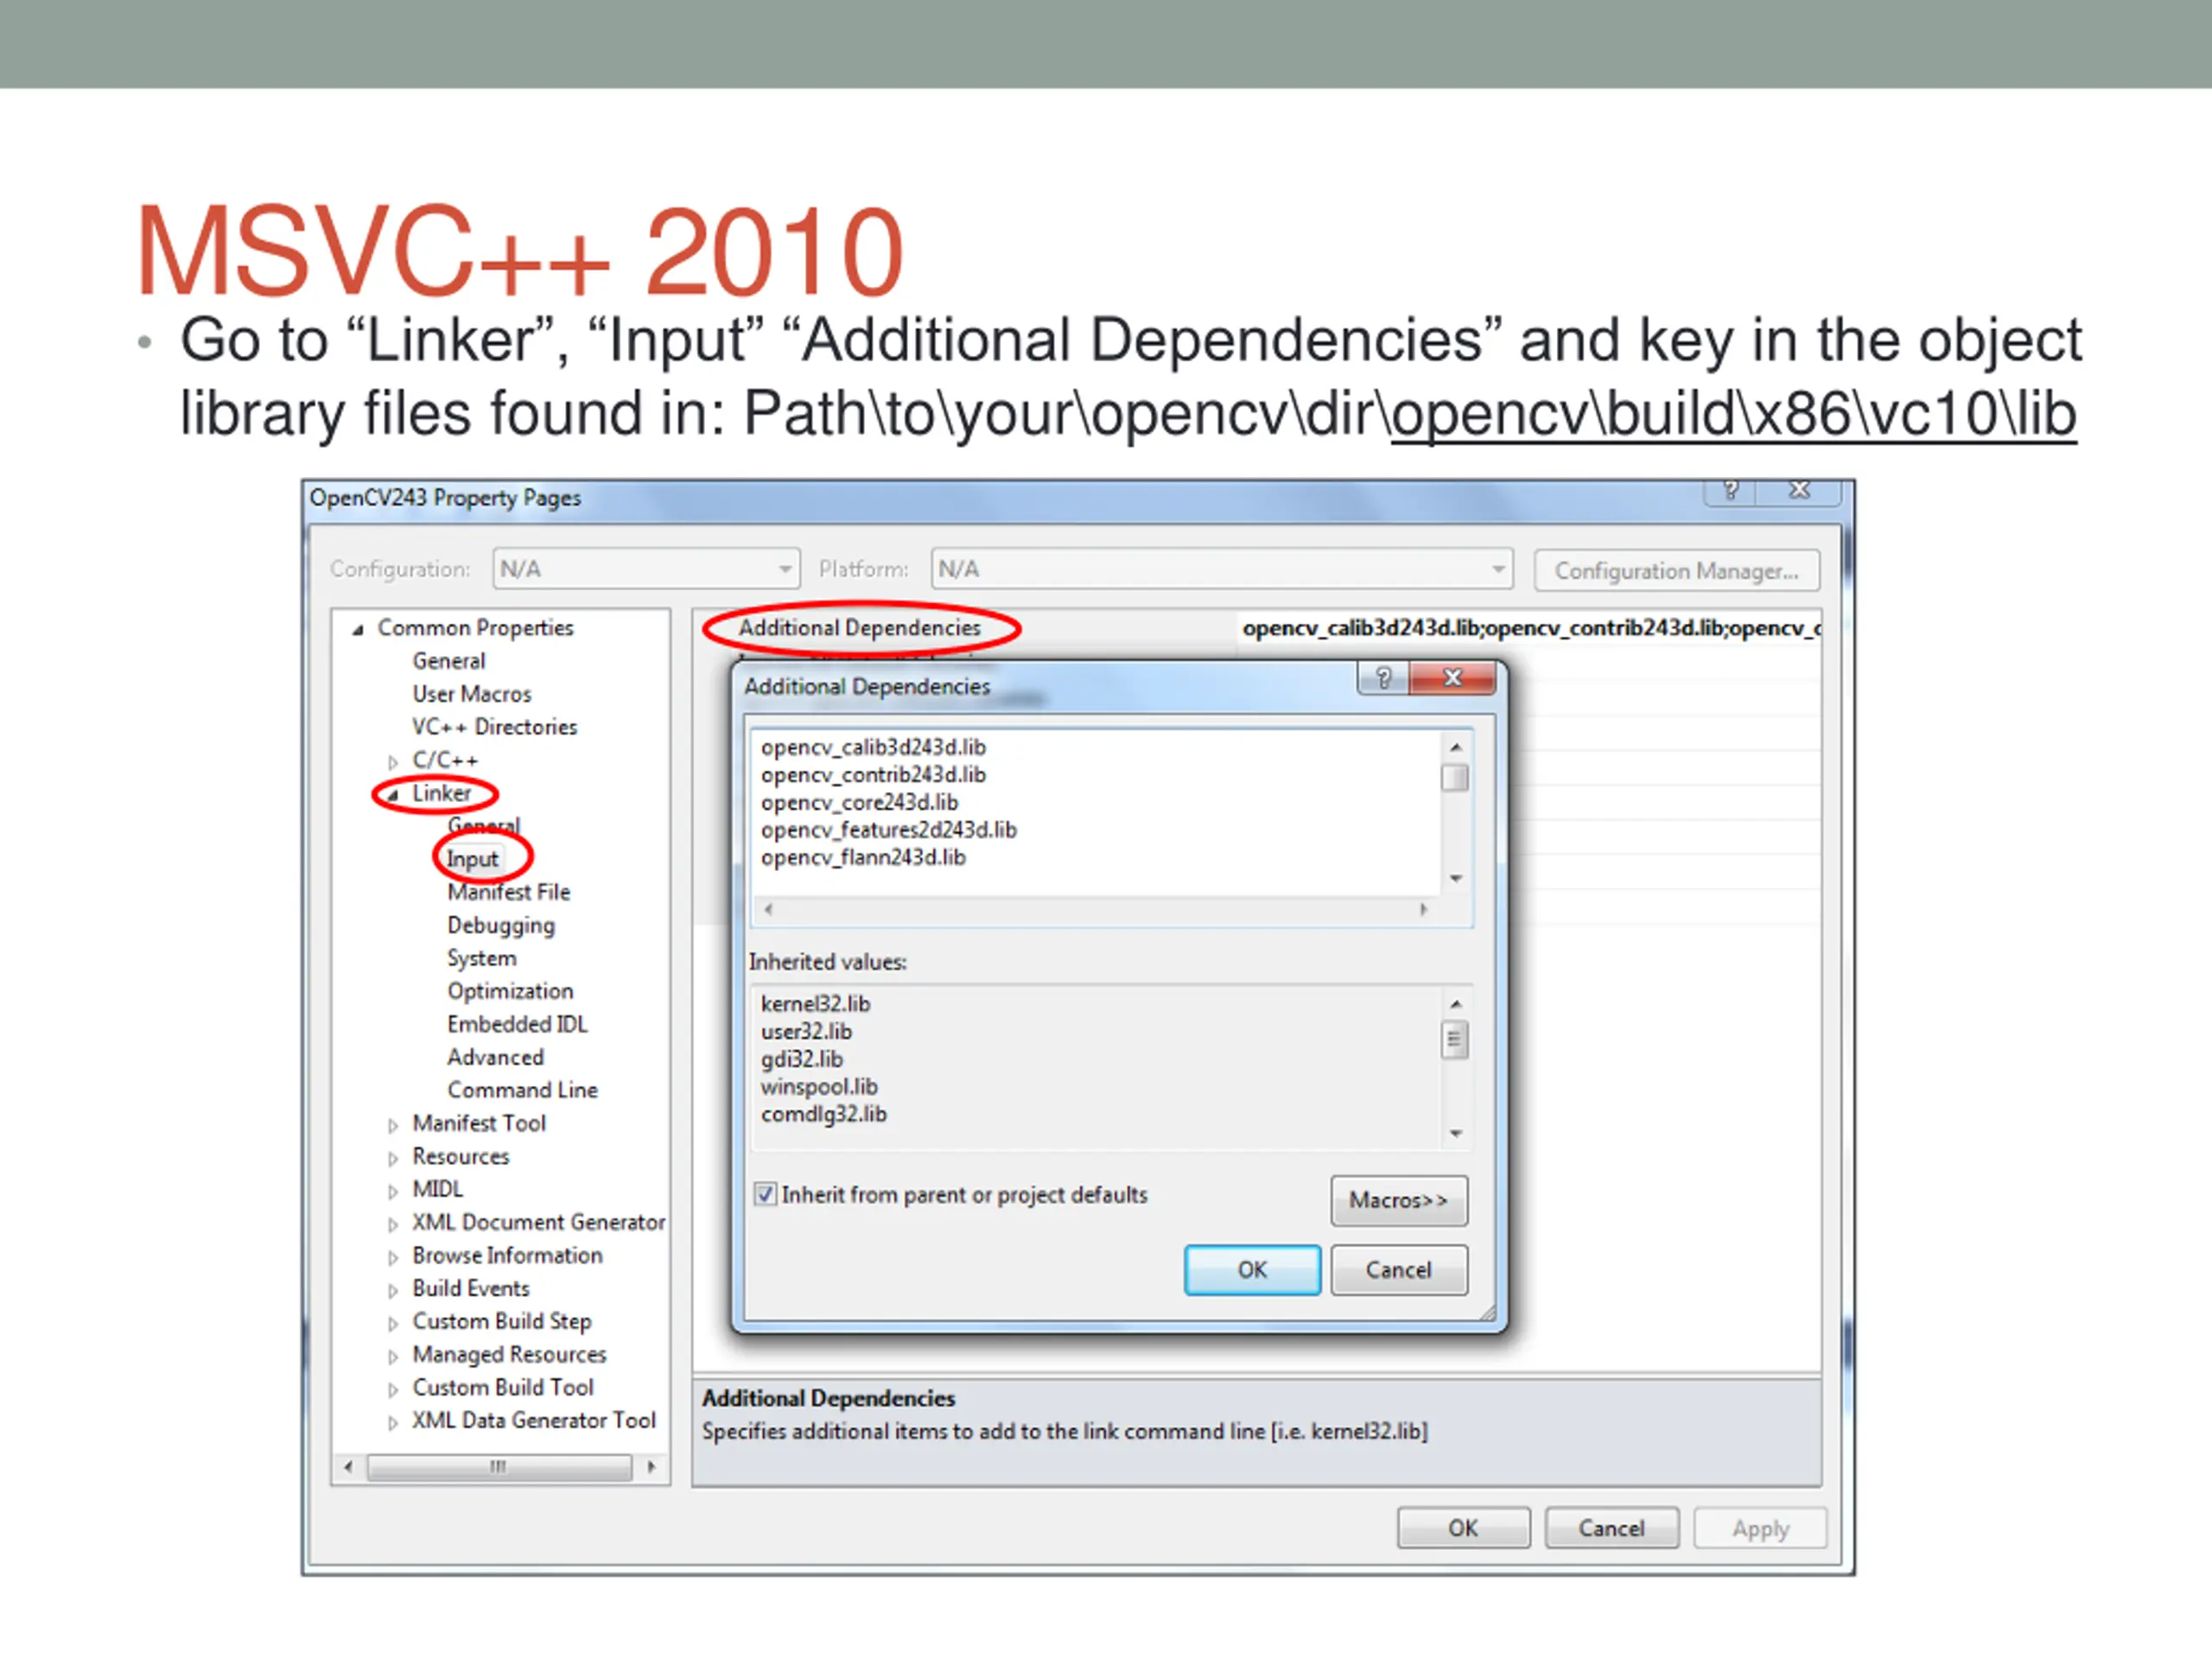
Task: Select General under Common Properties
Action: pyautogui.click(x=449, y=661)
